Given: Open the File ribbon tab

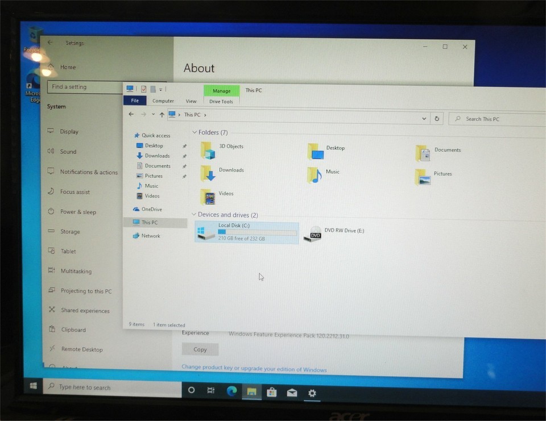Looking at the screenshot, I should (x=135, y=101).
